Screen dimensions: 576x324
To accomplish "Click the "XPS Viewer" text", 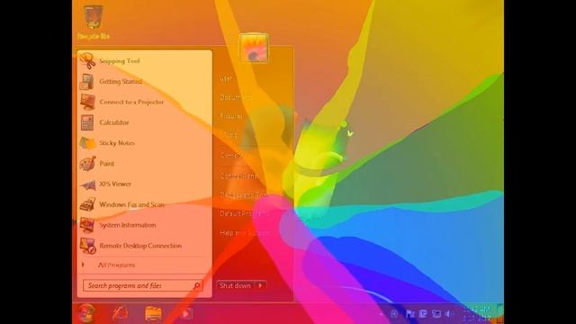I will pos(115,184).
